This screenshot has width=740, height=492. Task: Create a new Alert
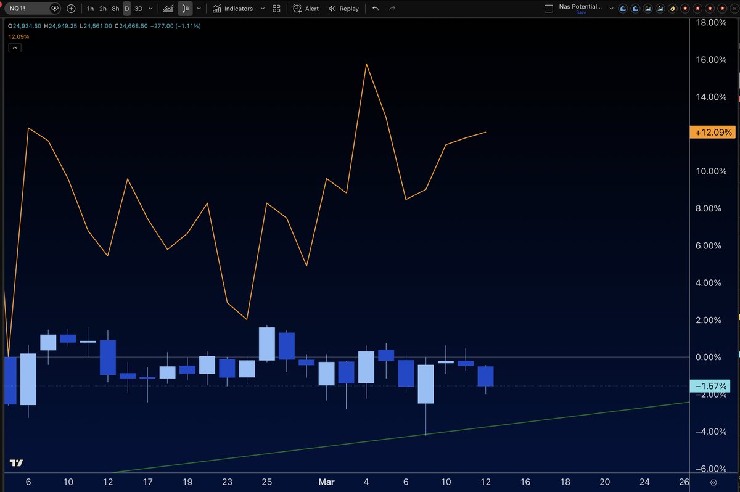coord(306,9)
